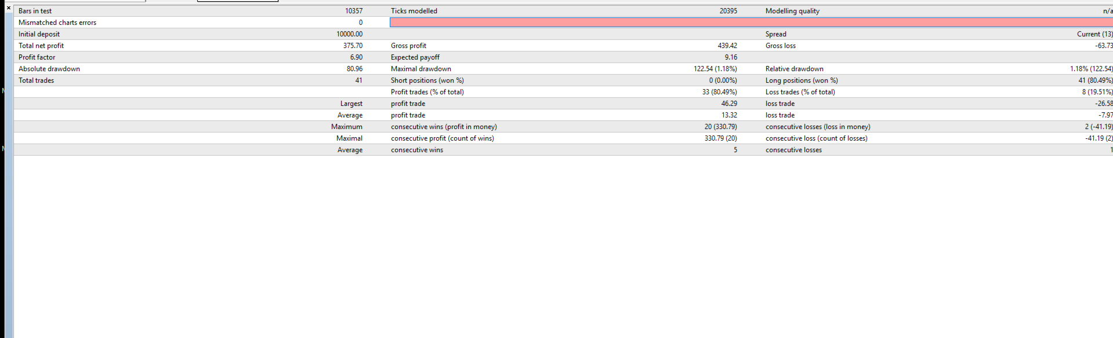Viewport: 1113px width, 338px height.
Task: Select 'consecutive loss (count of losses)' label
Action: pos(817,138)
